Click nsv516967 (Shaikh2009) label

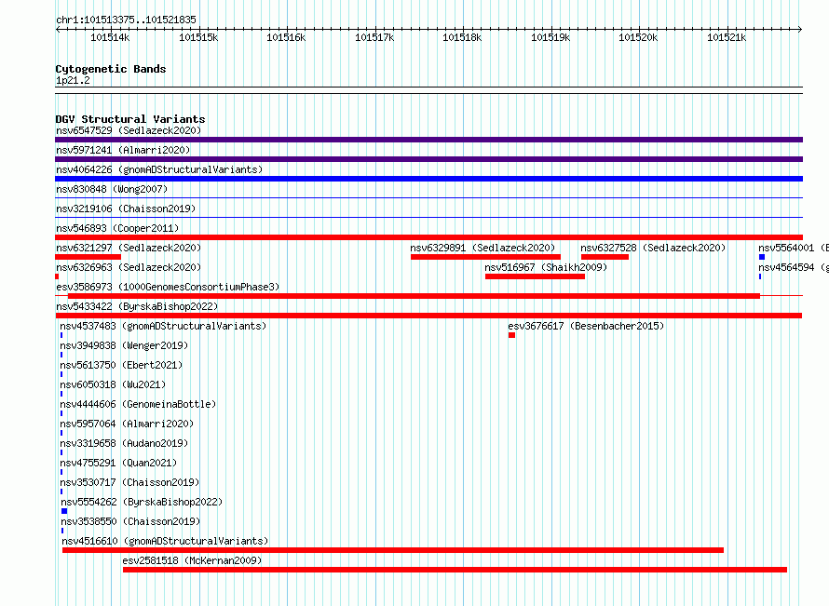tap(546, 267)
